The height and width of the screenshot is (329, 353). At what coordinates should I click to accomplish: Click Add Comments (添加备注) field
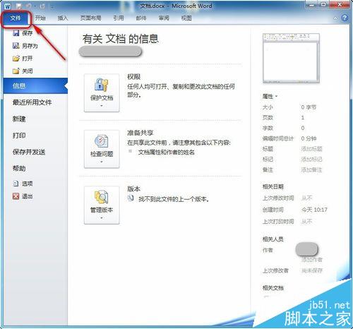(311, 169)
